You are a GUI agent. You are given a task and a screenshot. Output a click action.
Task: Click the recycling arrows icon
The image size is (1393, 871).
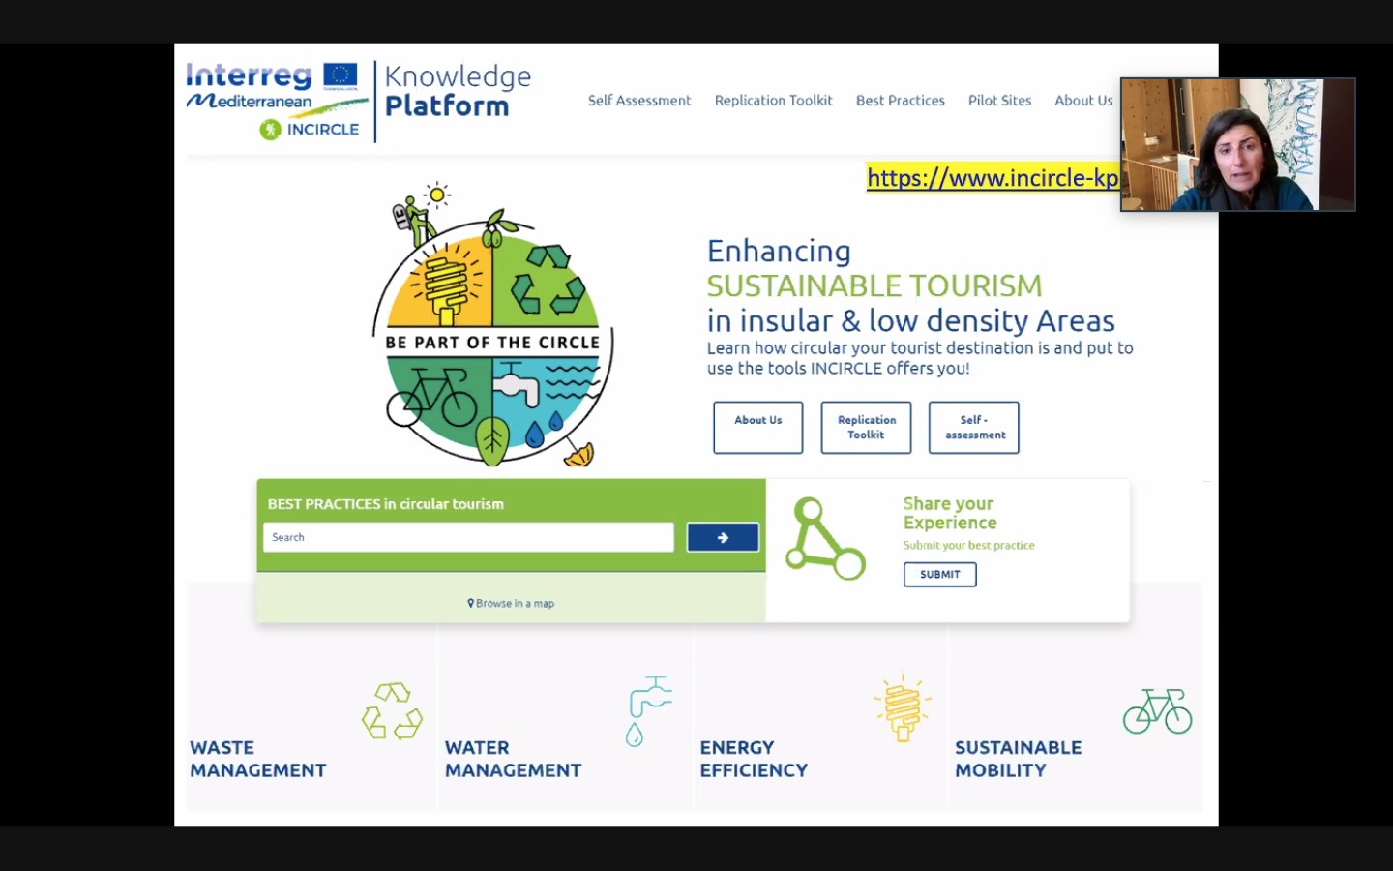click(x=393, y=710)
